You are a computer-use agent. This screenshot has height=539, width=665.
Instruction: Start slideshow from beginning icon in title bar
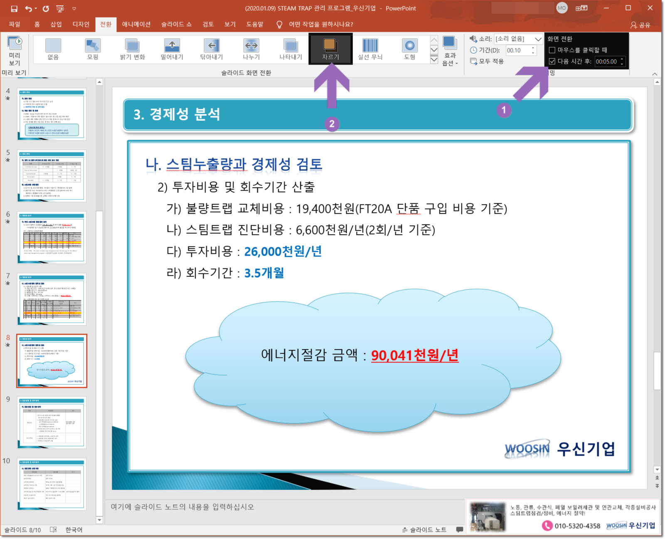tap(60, 8)
